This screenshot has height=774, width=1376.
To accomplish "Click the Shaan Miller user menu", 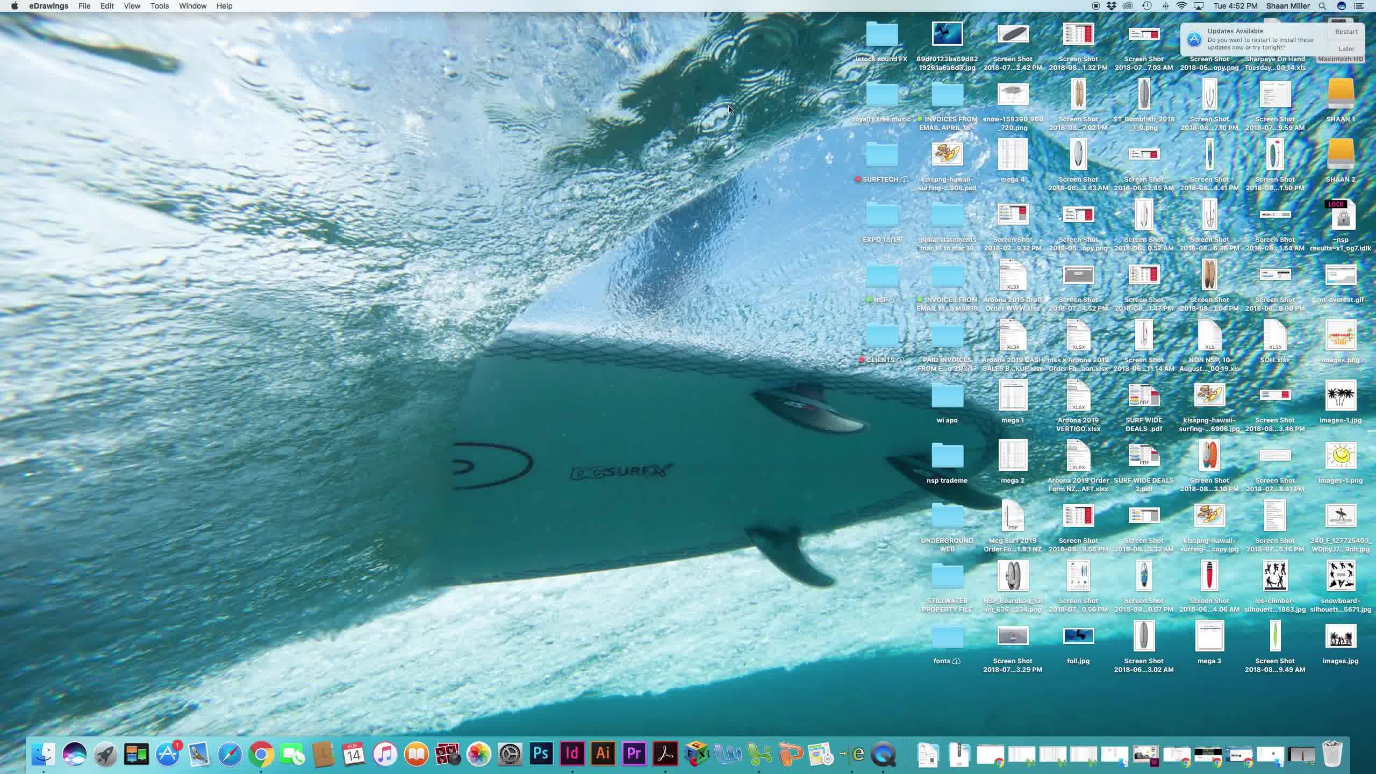I will [1287, 6].
